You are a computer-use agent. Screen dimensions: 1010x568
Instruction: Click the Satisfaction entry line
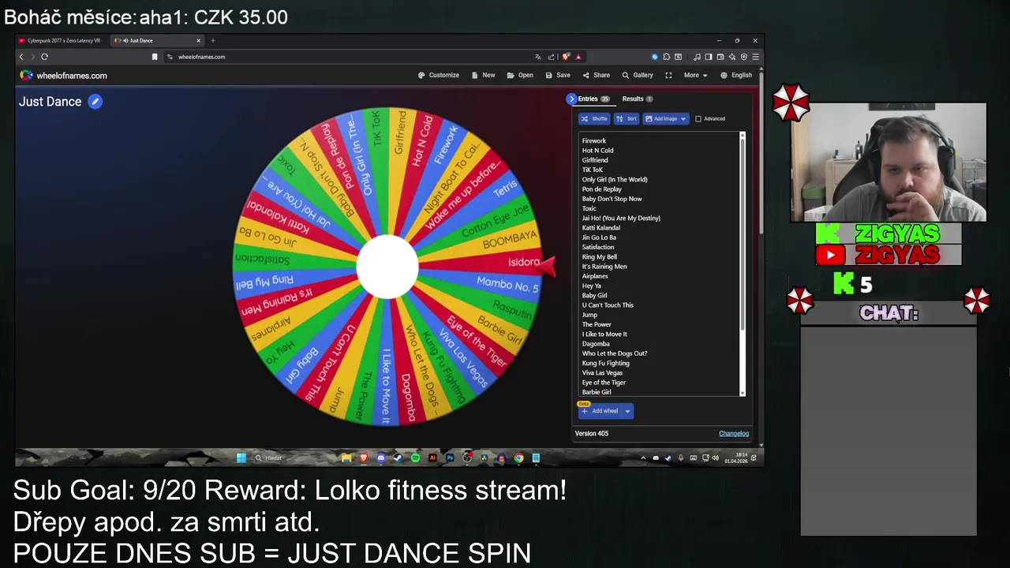598,247
